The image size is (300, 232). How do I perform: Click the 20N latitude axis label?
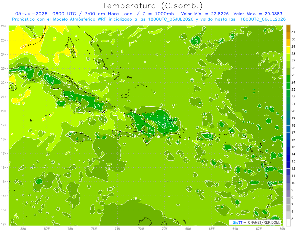4,111
